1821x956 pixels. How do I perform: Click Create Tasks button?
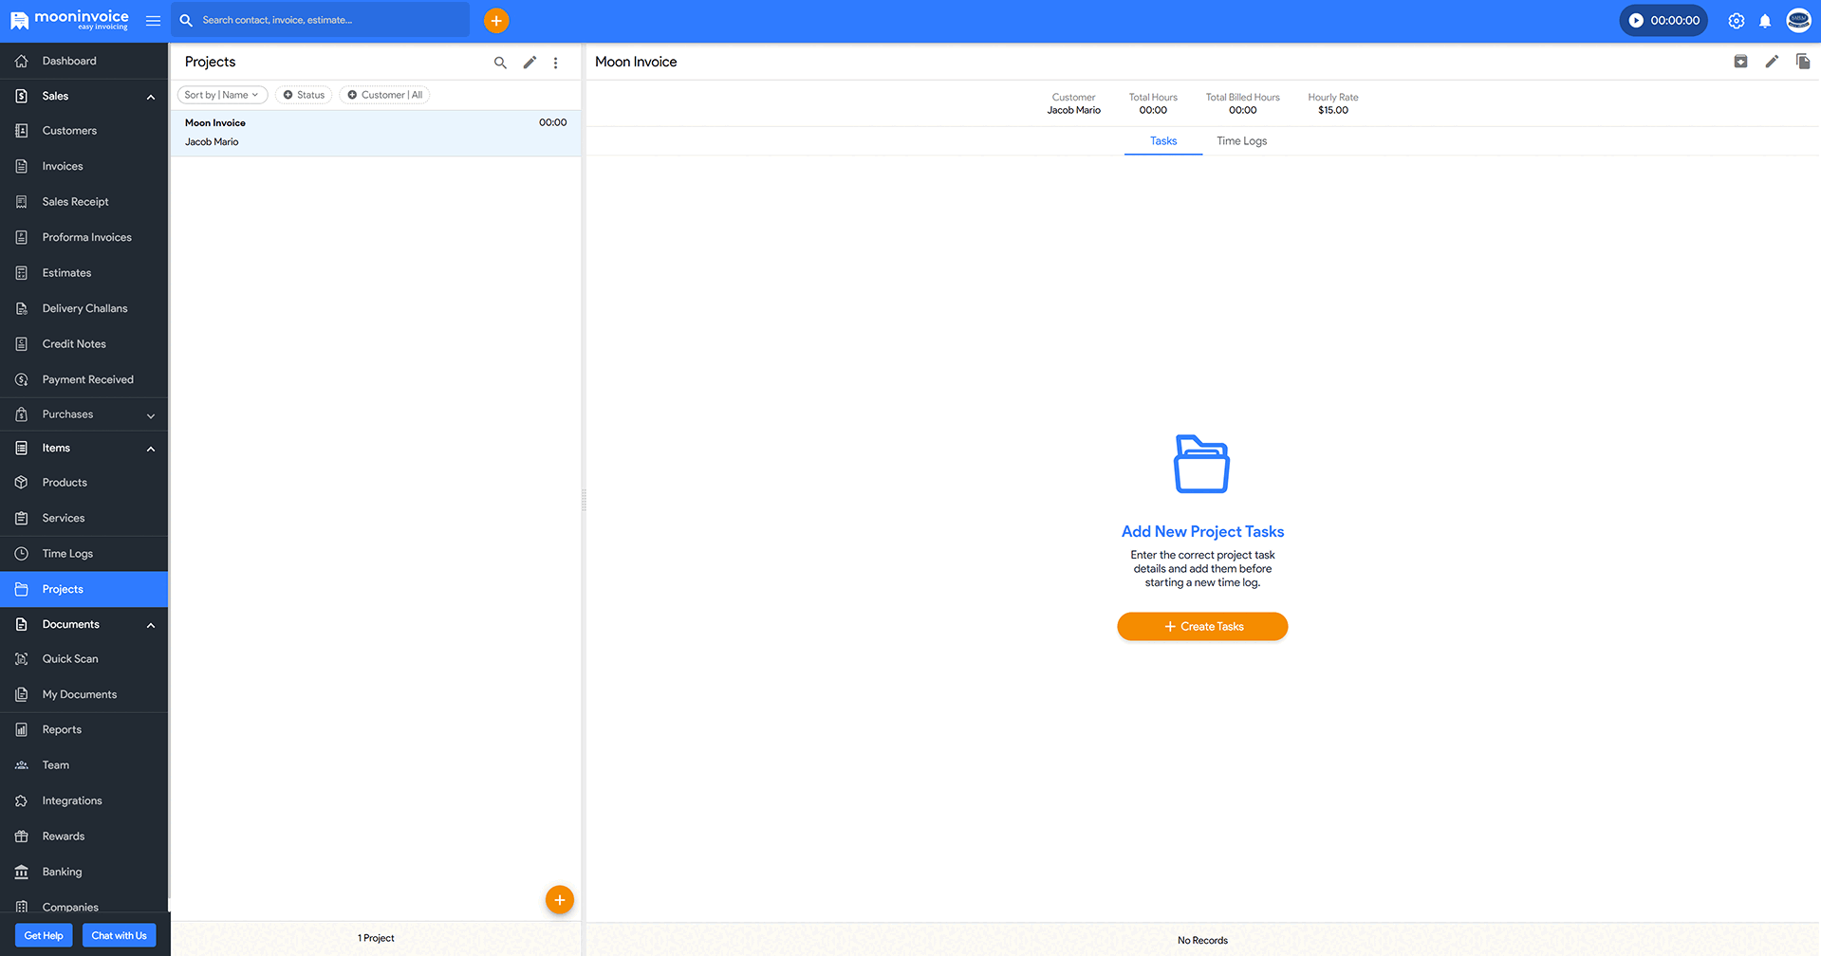(x=1202, y=626)
